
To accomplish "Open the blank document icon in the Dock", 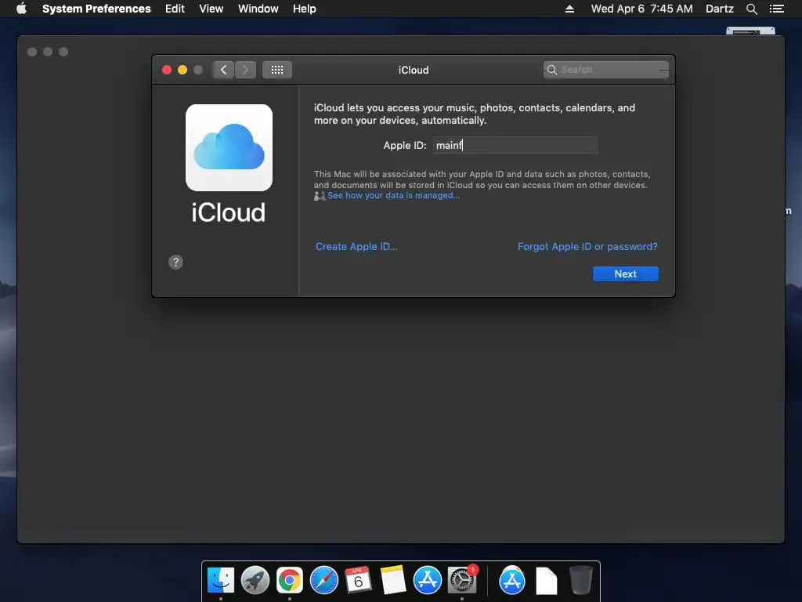I will click(x=546, y=581).
